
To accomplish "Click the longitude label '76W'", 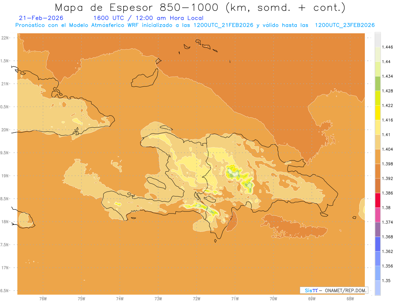I will tap(43, 299).
